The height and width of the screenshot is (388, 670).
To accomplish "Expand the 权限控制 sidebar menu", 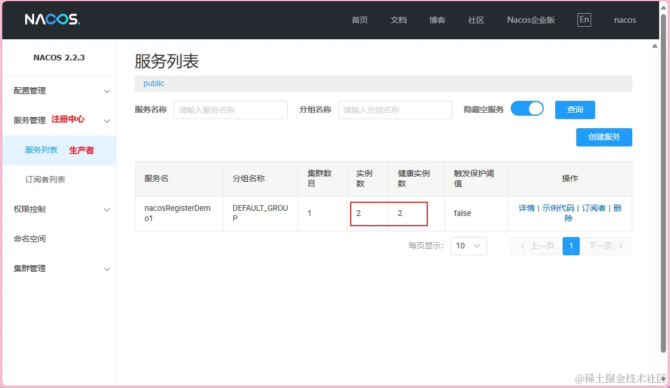I will [x=59, y=209].
